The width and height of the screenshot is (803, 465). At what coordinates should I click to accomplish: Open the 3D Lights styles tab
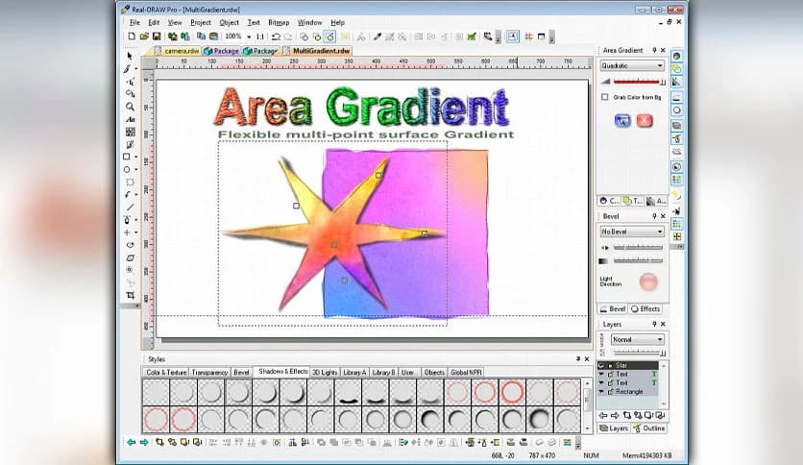tap(325, 373)
